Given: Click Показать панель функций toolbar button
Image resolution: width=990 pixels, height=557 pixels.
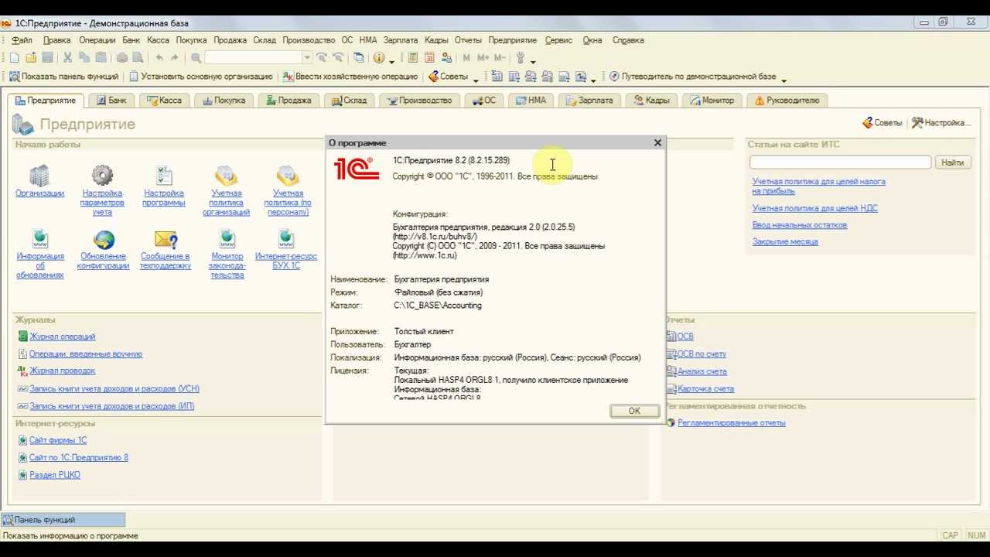Looking at the screenshot, I should coord(64,77).
